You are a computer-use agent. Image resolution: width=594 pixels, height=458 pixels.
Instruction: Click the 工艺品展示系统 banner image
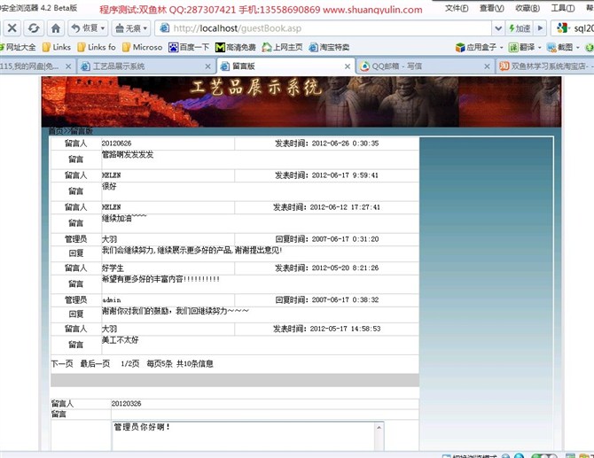pos(301,102)
